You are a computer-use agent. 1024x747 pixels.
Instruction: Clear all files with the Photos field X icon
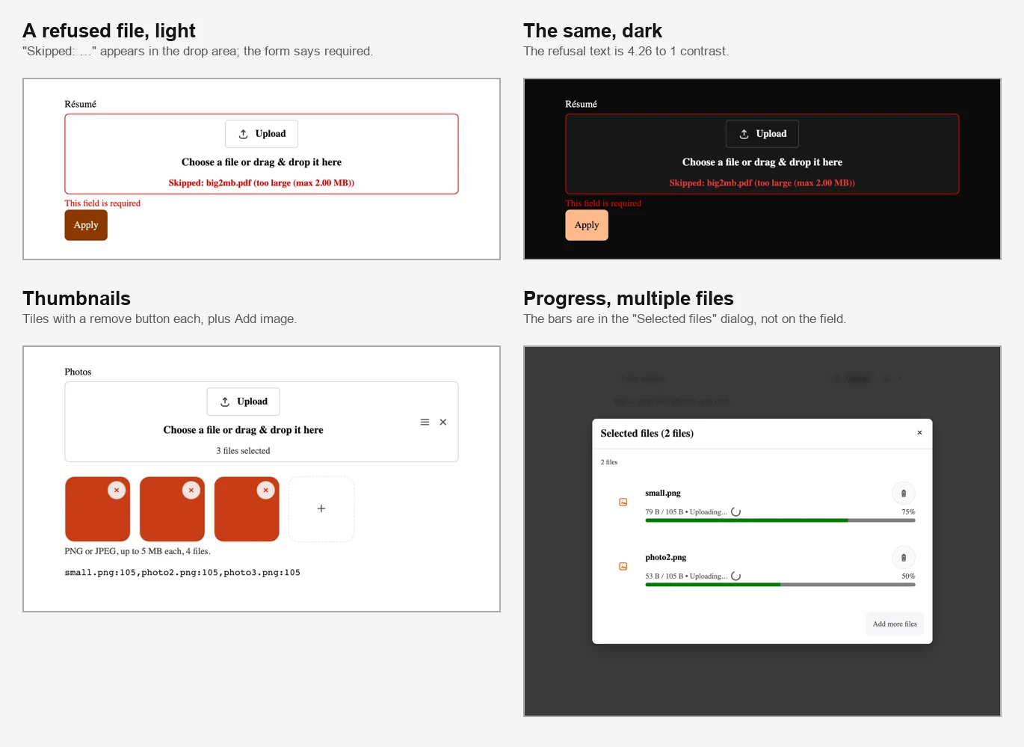[x=443, y=422]
